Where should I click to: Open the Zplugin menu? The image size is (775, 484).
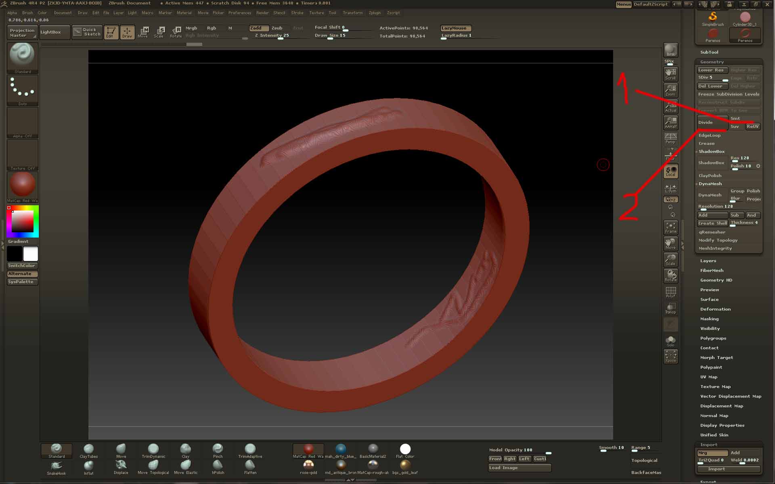(375, 13)
